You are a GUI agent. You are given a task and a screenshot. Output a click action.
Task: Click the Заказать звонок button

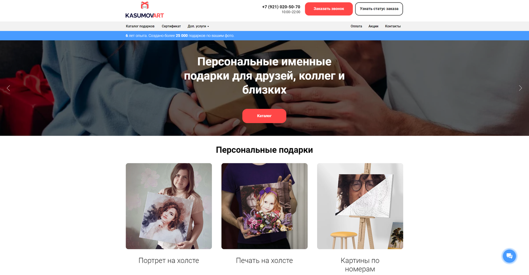(329, 9)
